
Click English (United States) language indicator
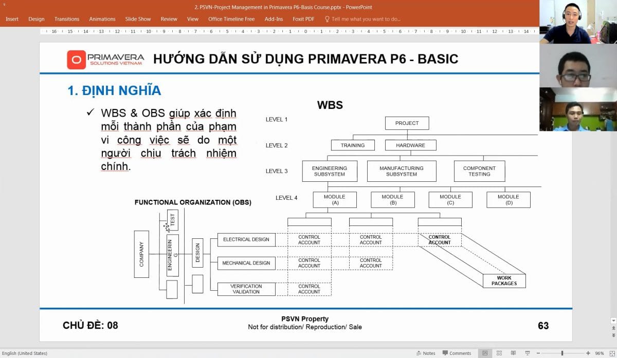point(25,353)
